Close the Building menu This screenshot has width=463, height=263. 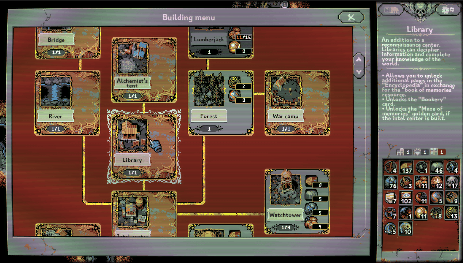pos(351,17)
